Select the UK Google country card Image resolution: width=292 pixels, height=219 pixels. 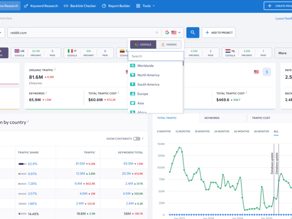(36, 53)
